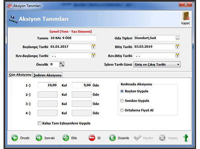Click the Kapat door icon
Screen dimensions: 200x149
185,16
